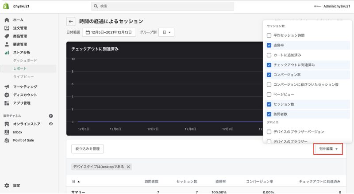This screenshot has height=194, width=354.
Task: Select ダッシュボード in sidebar
Action: [x=25, y=61]
